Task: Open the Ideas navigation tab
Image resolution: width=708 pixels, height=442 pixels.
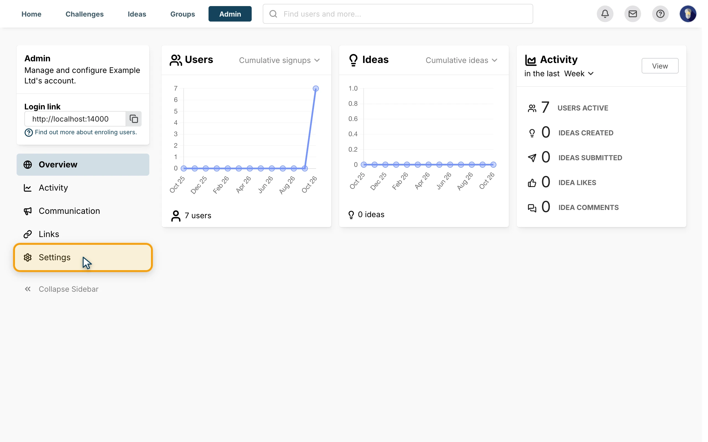Action: (x=137, y=14)
